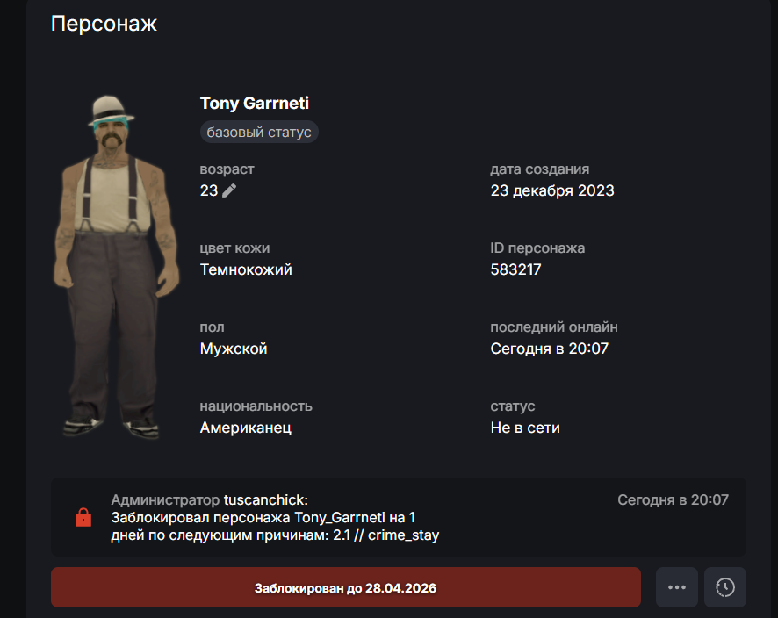Click the character name Tony Garrneti
The image size is (778, 618).
pos(255,104)
